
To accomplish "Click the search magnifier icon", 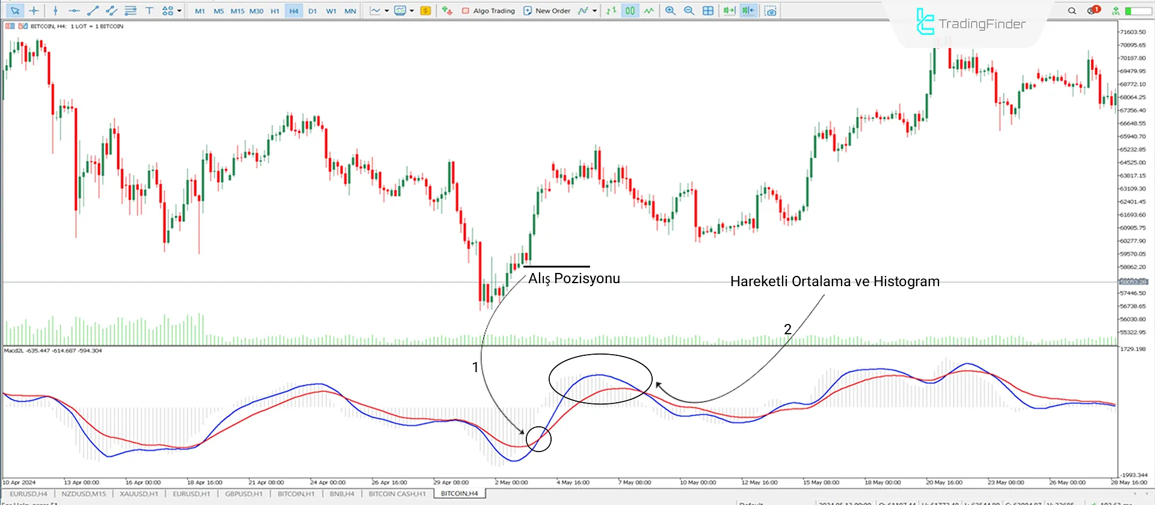I will click(1072, 11).
